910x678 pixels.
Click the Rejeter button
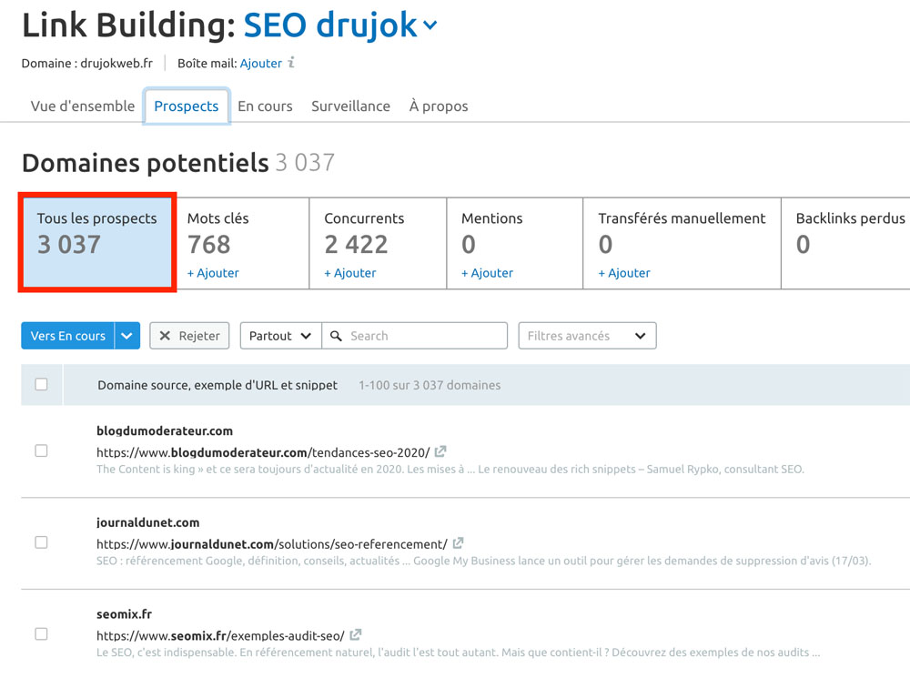190,336
